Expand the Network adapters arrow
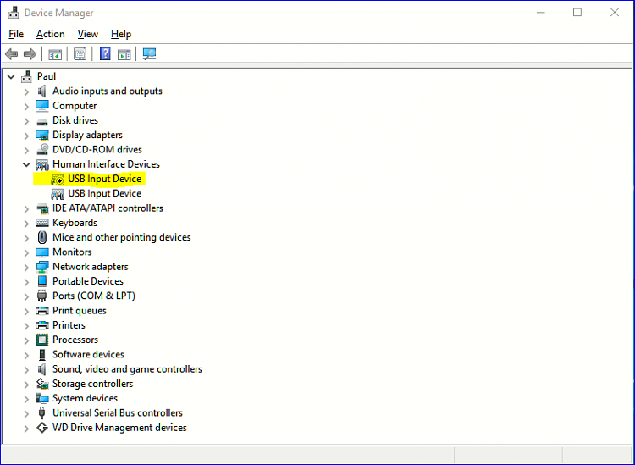 26,268
